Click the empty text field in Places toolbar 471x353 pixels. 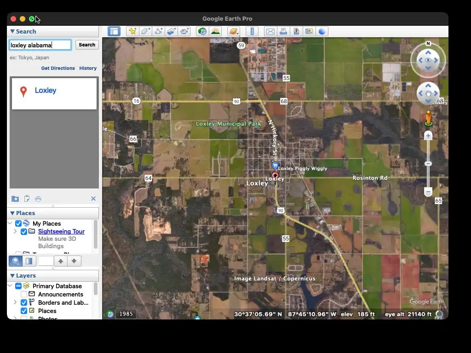pyautogui.click(x=46, y=261)
